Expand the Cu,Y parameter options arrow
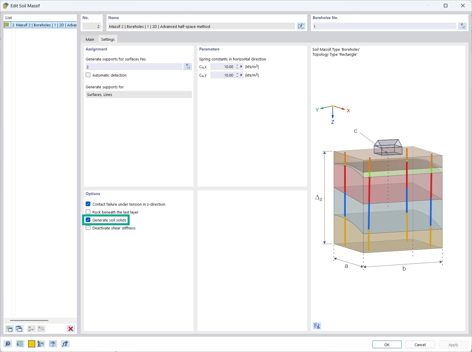Image resolution: width=472 pixels, height=352 pixels. point(241,75)
